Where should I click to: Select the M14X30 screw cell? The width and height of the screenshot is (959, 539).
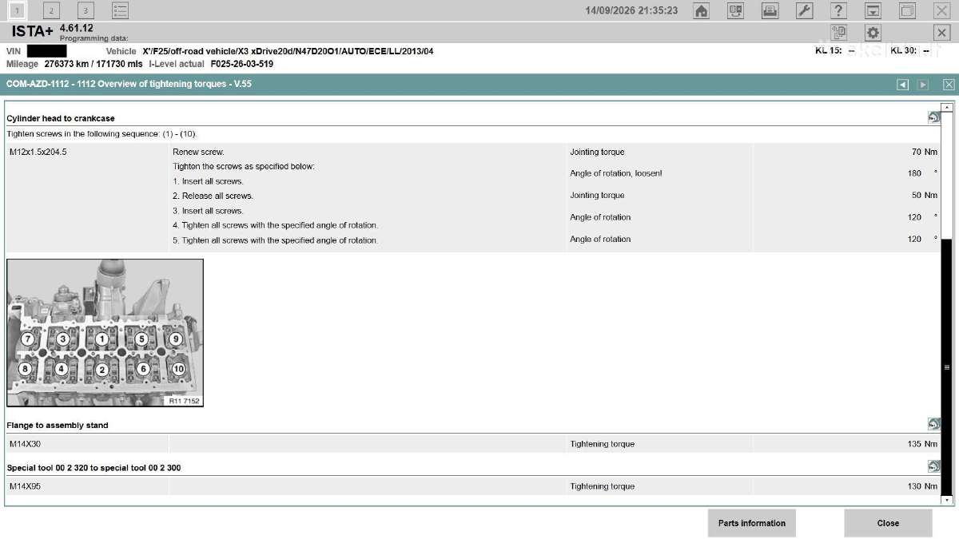(87, 444)
